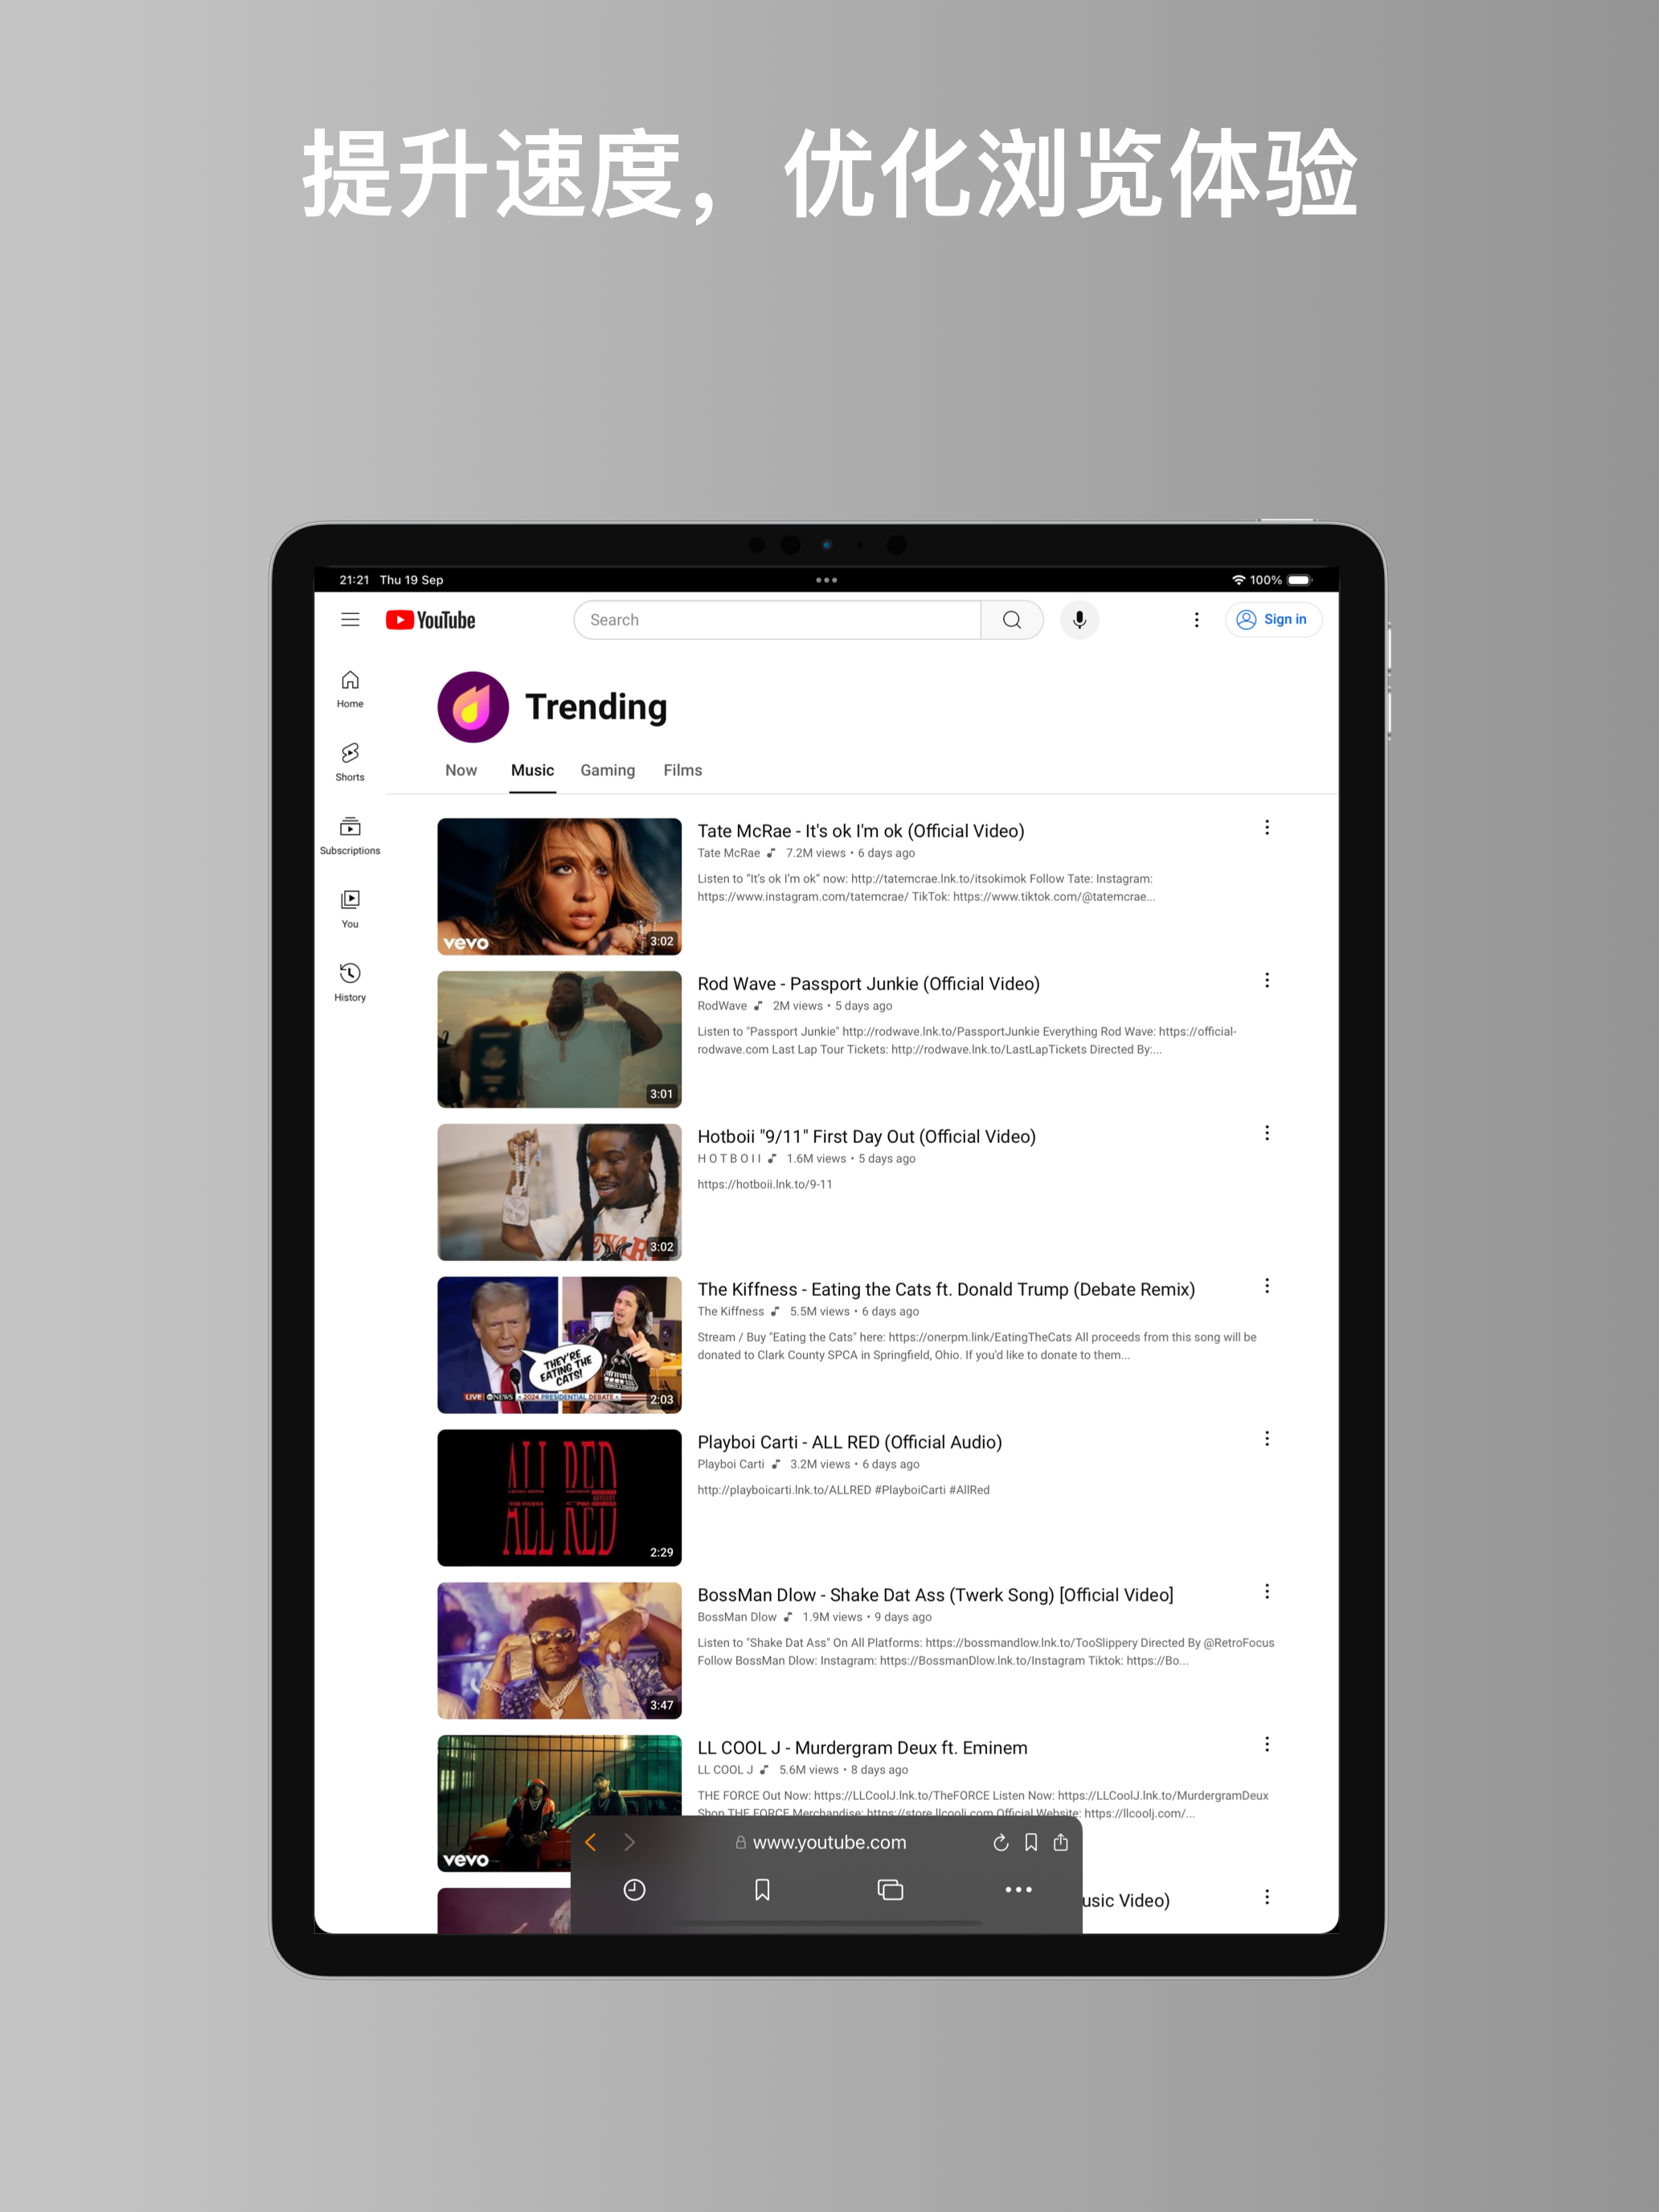Viewport: 1659px width, 2212px height.
Task: Click the www.youtube.com address bar
Action: 821,1843
